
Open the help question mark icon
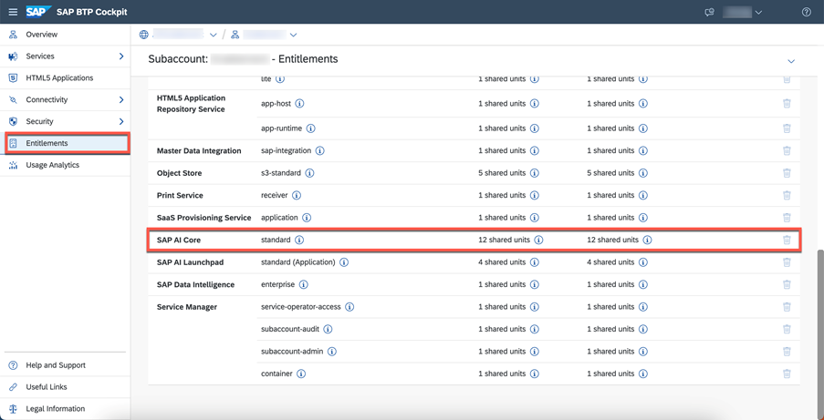806,12
